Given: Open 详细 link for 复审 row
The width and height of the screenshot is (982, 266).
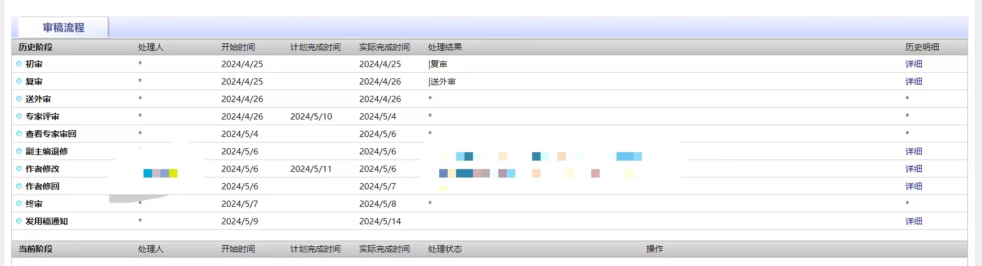Looking at the screenshot, I should (x=913, y=82).
